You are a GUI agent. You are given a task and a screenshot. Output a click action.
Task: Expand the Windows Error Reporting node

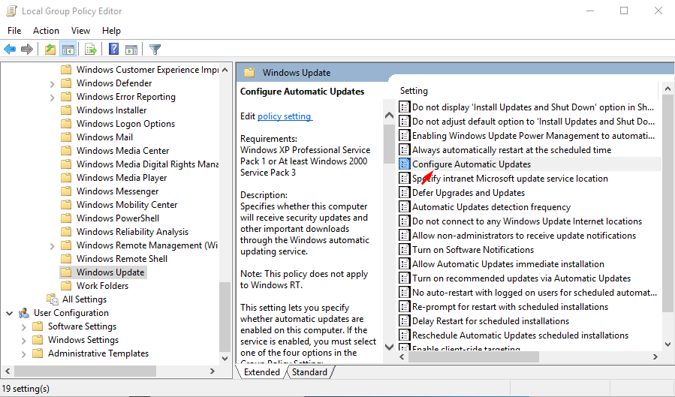[x=52, y=98]
